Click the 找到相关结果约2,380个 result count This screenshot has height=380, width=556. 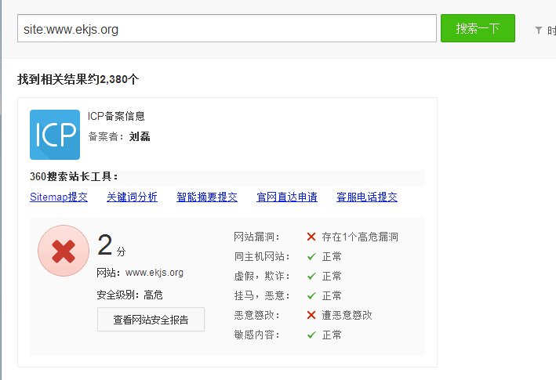pyautogui.click(x=78, y=79)
